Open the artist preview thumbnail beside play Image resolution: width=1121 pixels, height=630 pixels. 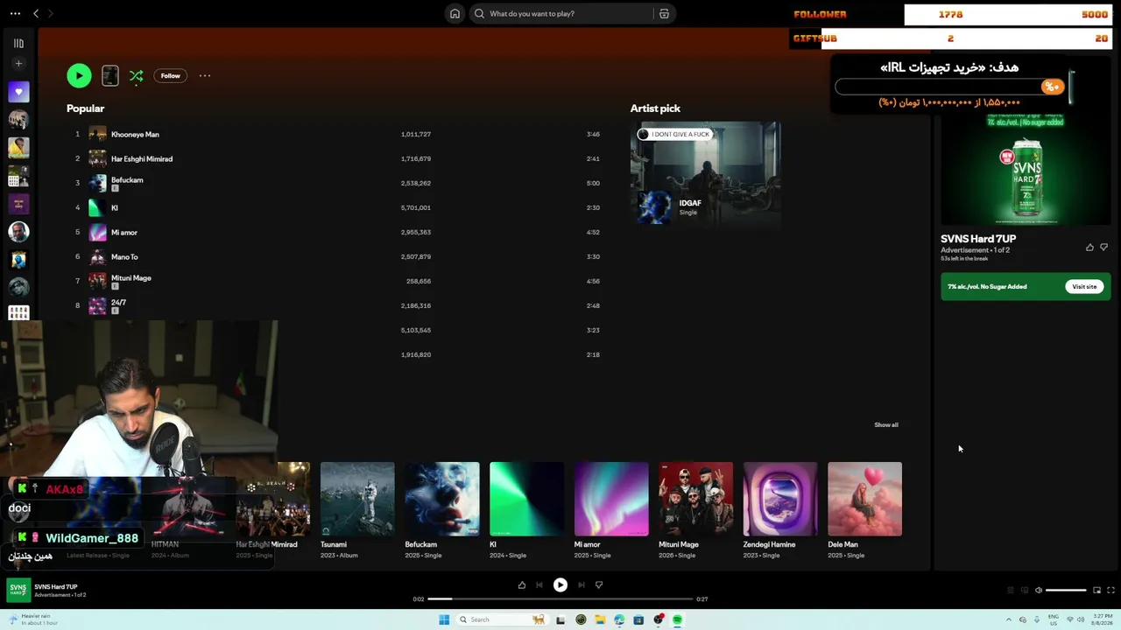110,76
